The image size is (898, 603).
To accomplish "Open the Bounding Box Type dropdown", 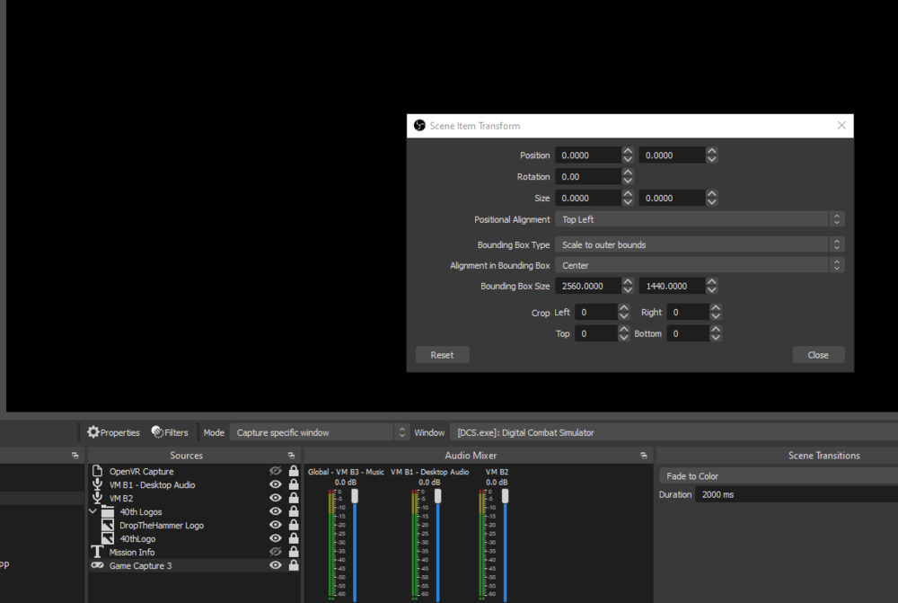I will click(699, 244).
